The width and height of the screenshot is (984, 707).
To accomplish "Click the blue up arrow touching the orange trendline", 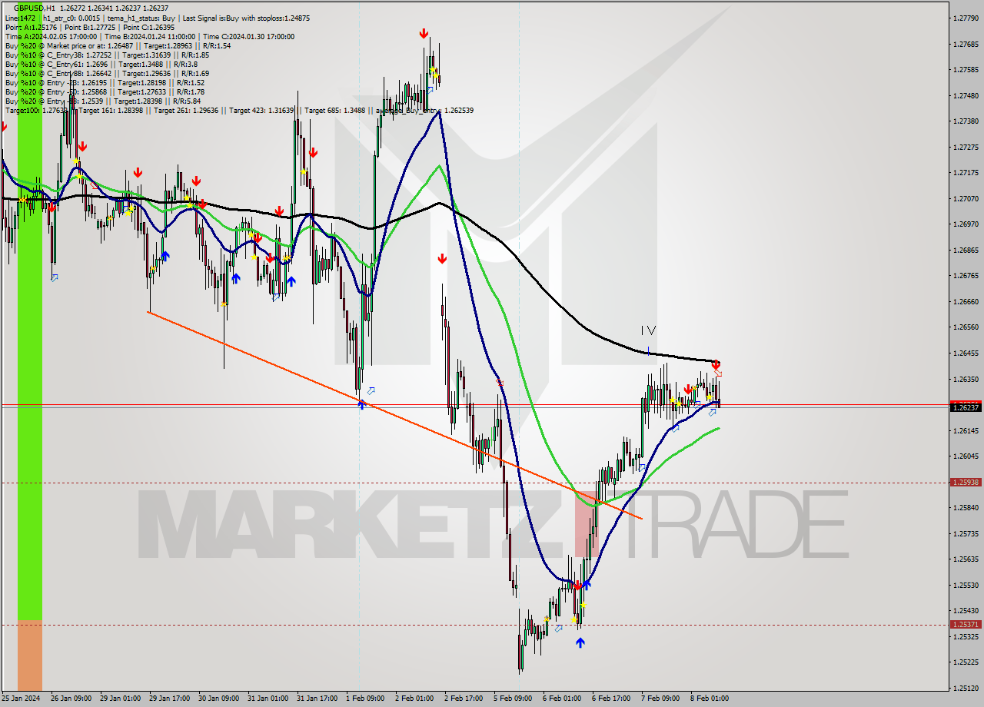I will pyautogui.click(x=361, y=403).
